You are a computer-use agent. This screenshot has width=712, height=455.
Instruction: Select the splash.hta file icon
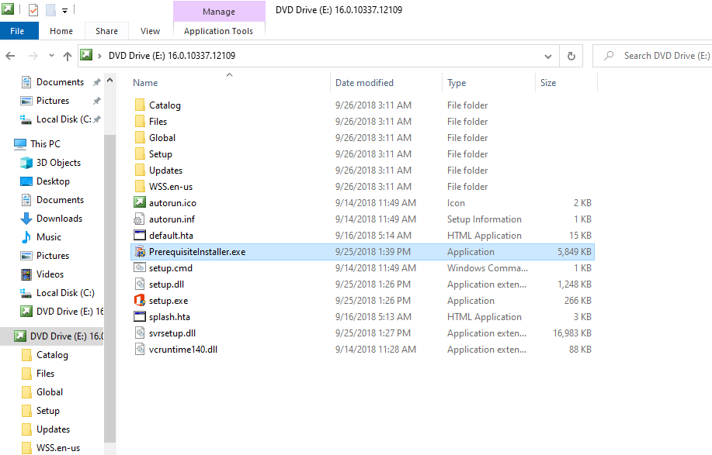[140, 317]
